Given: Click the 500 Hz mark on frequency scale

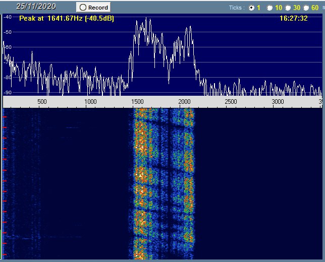Looking at the screenshot, I should pos(42,102).
